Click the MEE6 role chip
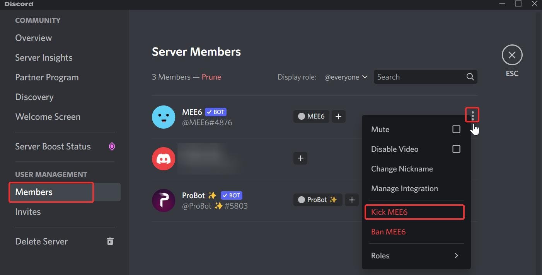 pos(311,116)
